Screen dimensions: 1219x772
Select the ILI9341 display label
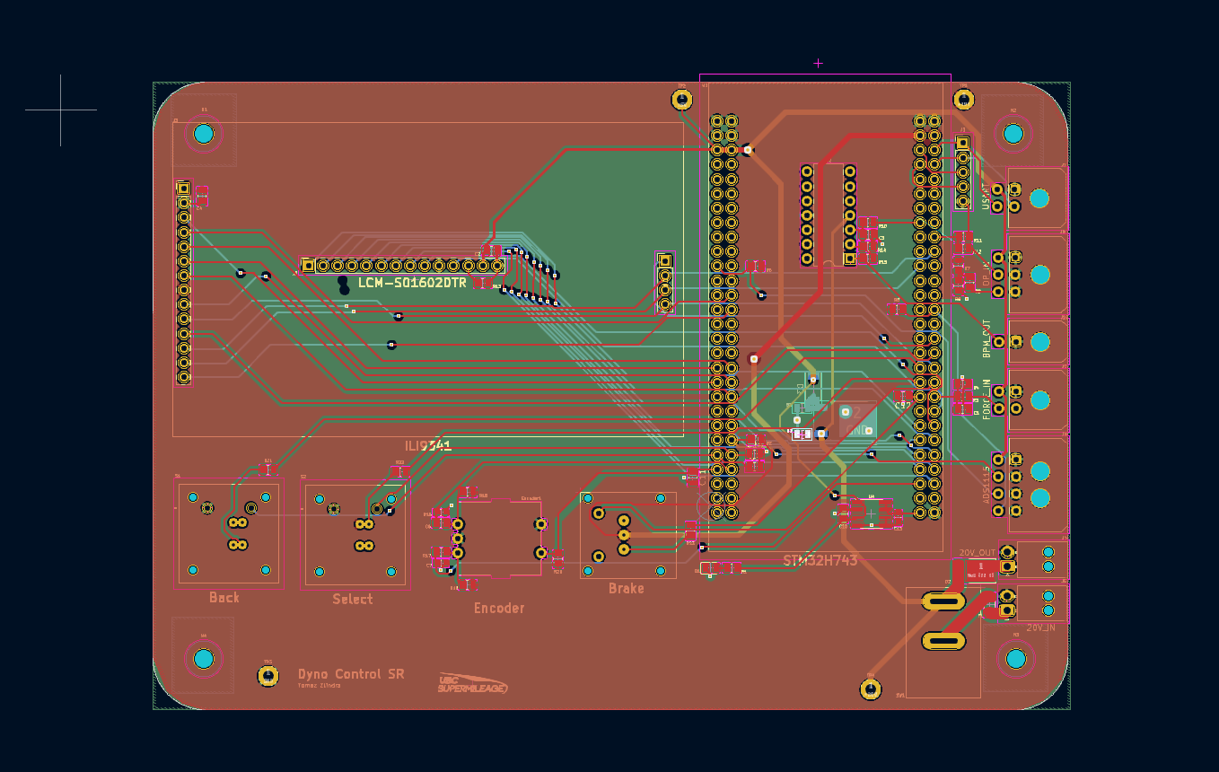point(427,445)
